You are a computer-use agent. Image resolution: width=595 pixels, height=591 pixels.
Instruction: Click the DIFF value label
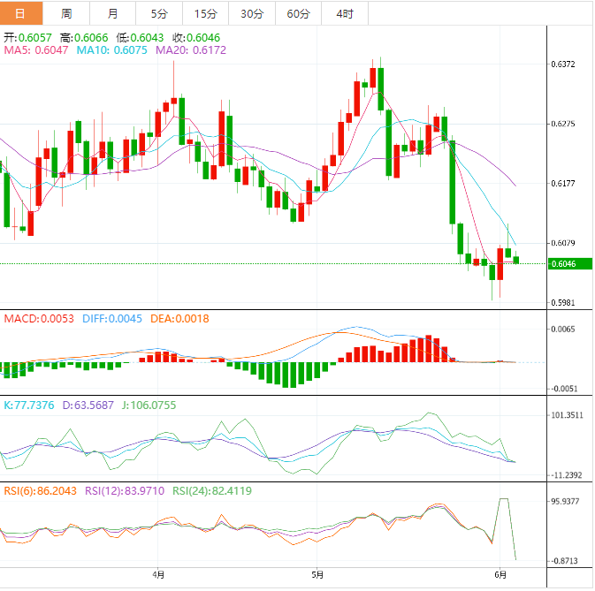[112, 318]
